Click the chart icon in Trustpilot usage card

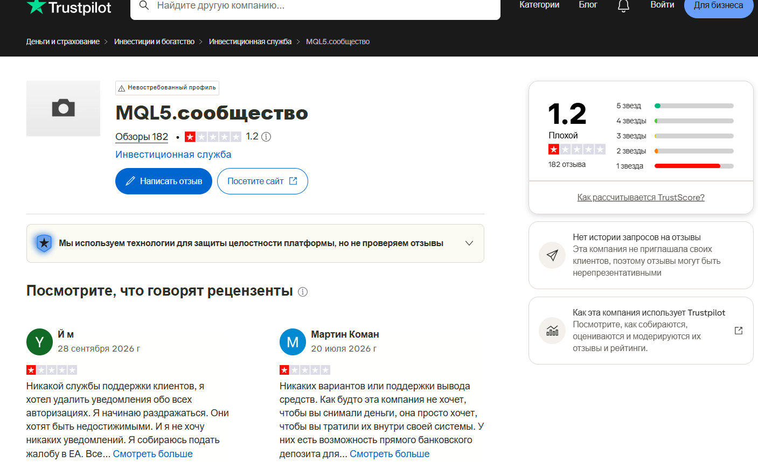click(x=552, y=331)
